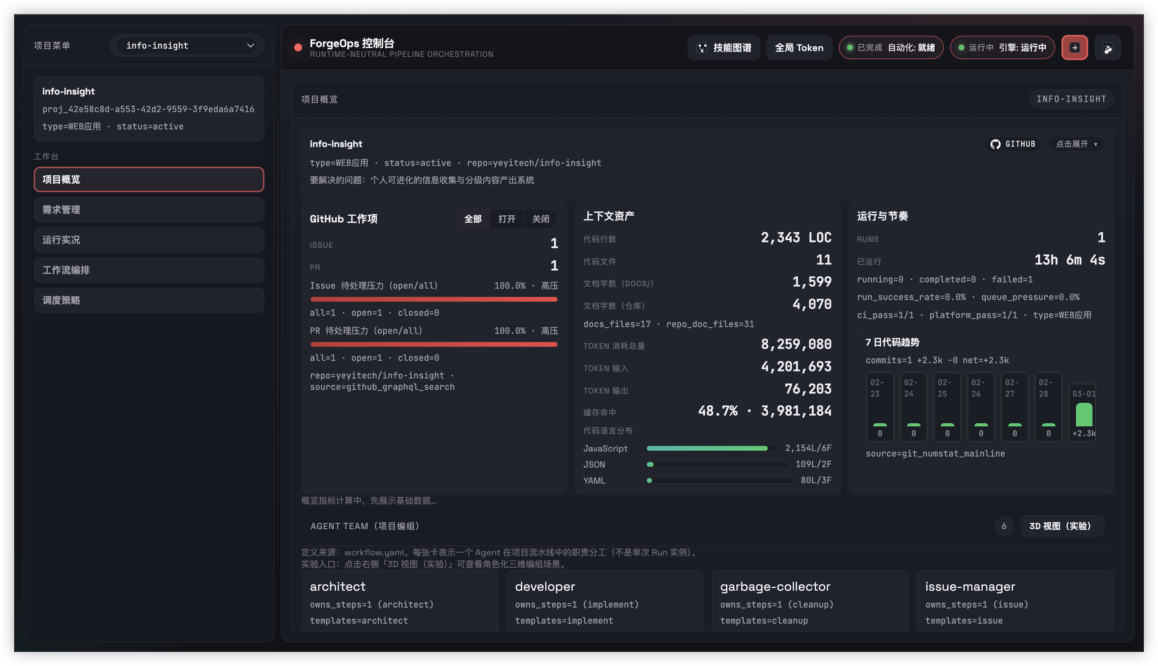Click the GitHub octocat icon on the GITHUB badge
The height and width of the screenshot is (666, 1158).
996,144
